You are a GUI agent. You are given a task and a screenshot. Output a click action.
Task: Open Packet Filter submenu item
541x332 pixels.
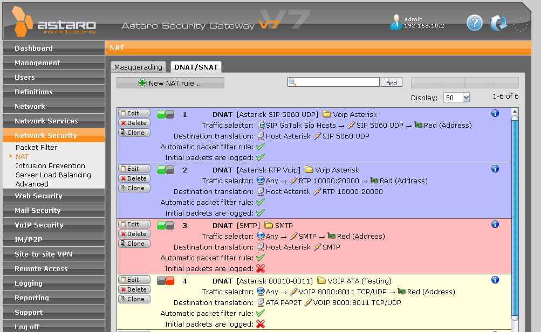(x=36, y=147)
